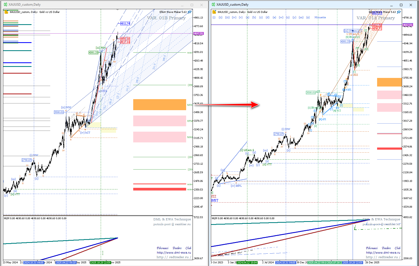This screenshot has width=419, height=266.
Task: Click chart shift triangle atop left chart
Action: 117,10
